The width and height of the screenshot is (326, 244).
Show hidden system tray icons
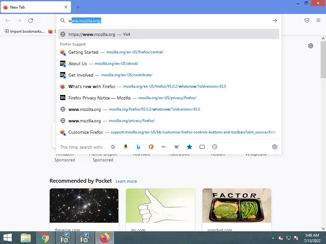pyautogui.click(x=273, y=238)
